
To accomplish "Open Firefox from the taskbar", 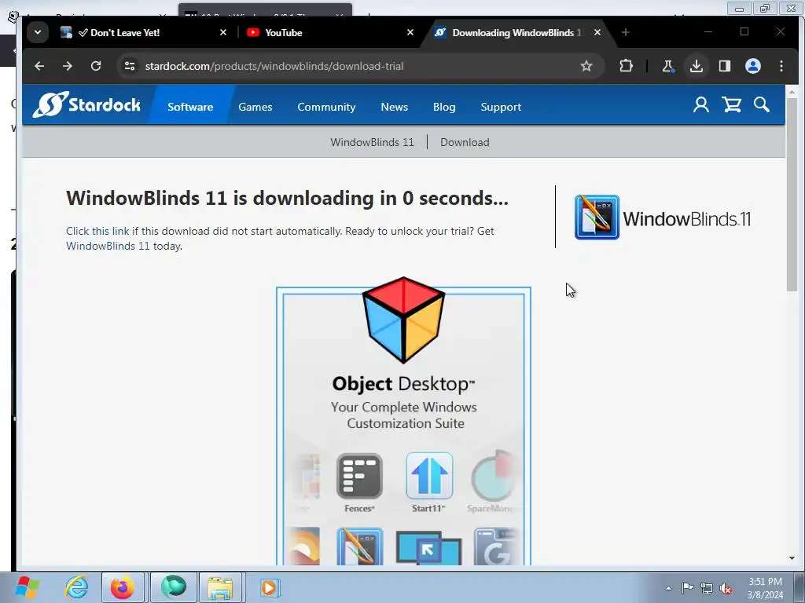I will pyautogui.click(x=122, y=587).
